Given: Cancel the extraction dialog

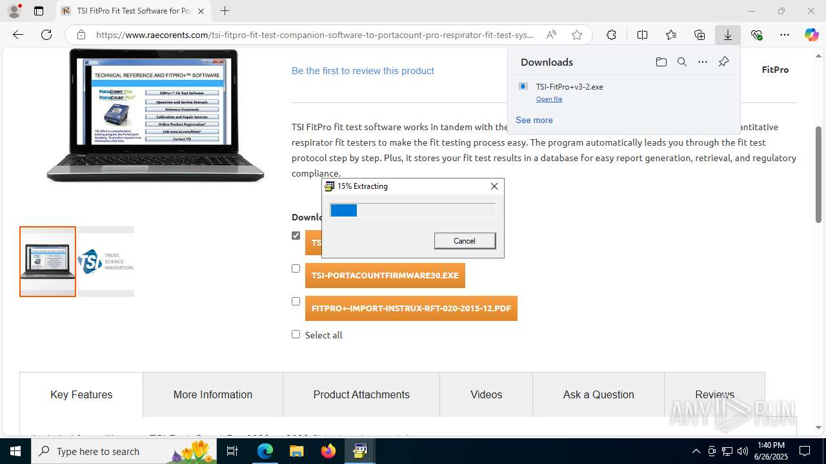Looking at the screenshot, I should coord(465,241).
